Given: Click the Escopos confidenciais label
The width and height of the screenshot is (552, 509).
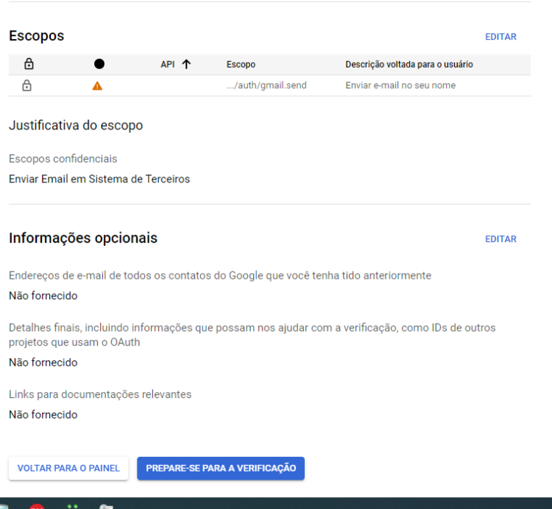Looking at the screenshot, I should coord(63,159).
